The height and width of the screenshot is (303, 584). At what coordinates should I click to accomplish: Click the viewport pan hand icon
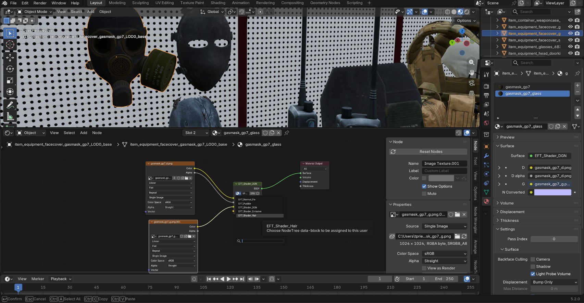pos(472,73)
